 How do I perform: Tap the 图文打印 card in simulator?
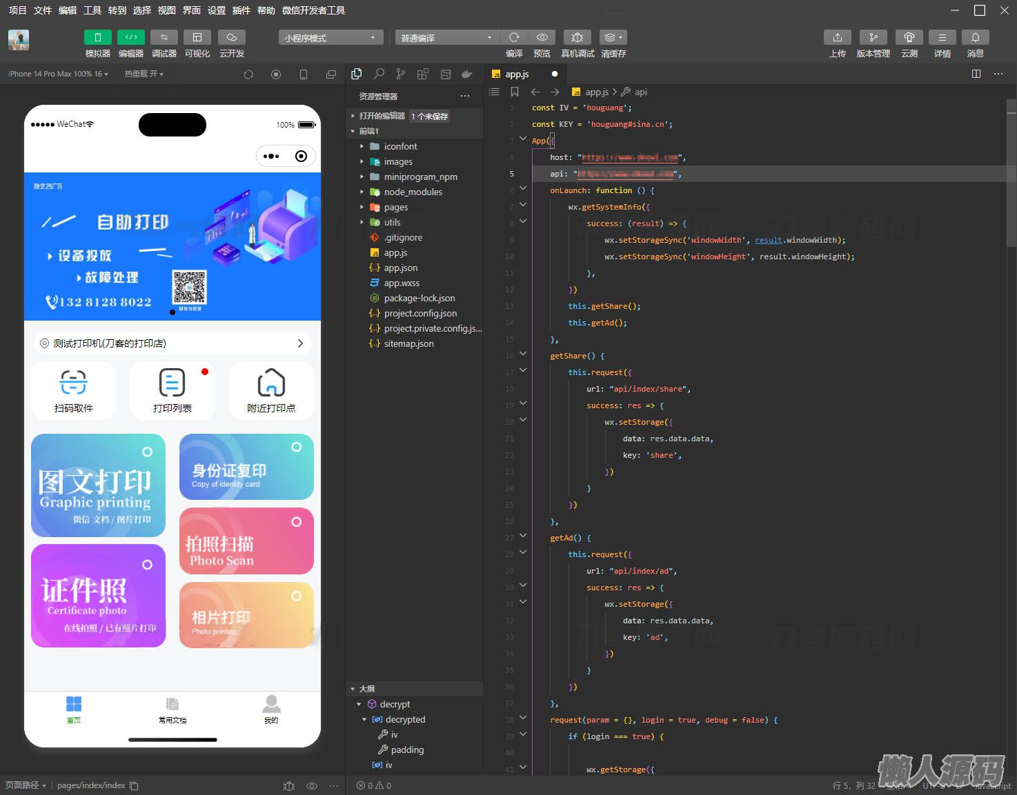98,485
